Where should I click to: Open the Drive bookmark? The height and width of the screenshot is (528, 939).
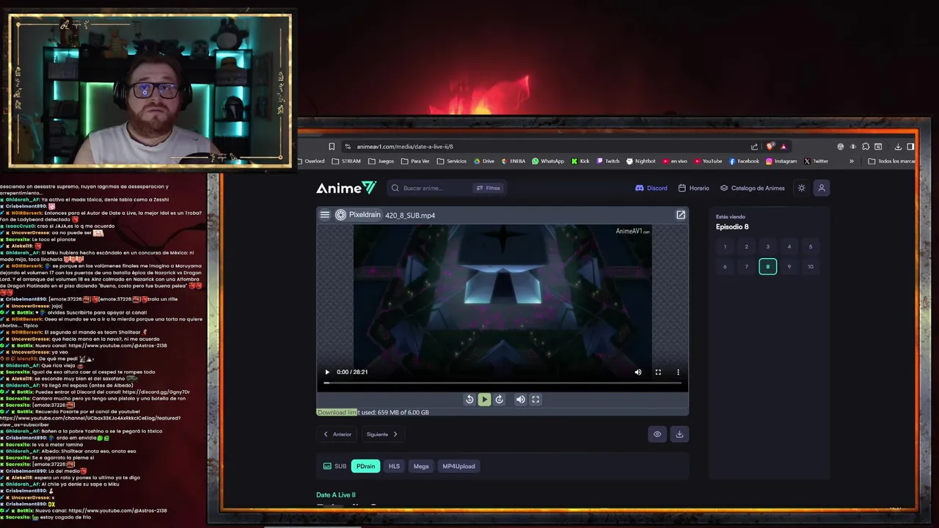point(484,161)
